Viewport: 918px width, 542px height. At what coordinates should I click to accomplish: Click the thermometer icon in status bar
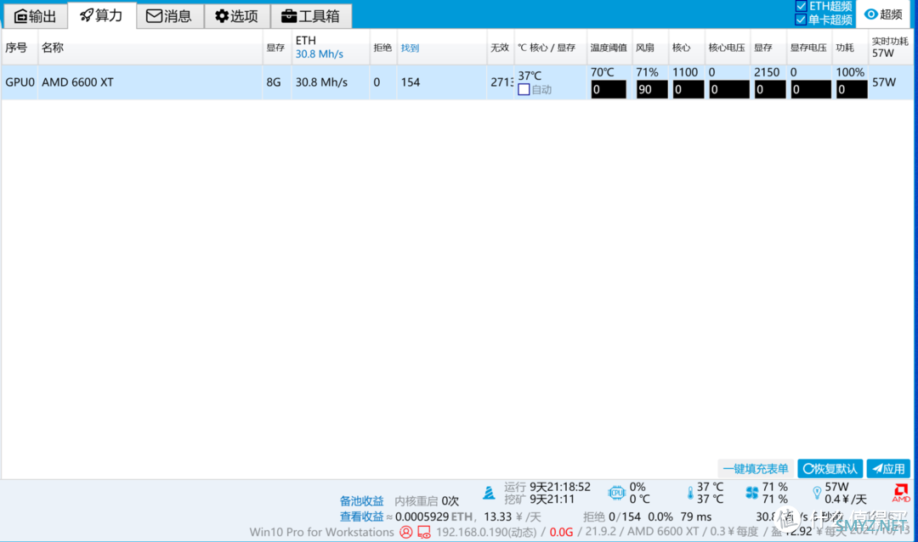pos(690,493)
